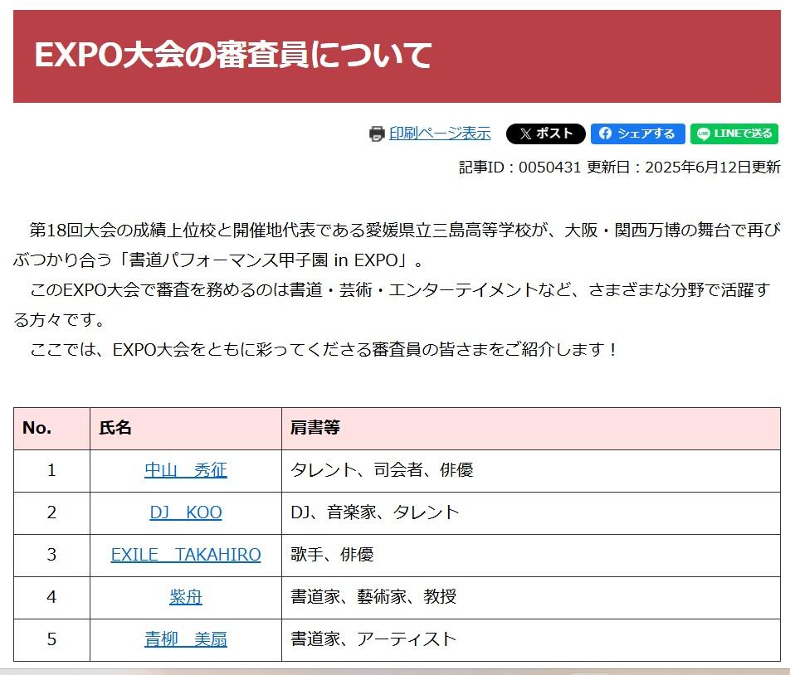The width and height of the screenshot is (790, 675).
Task: Click the LINE logo icon
Action: (x=704, y=134)
